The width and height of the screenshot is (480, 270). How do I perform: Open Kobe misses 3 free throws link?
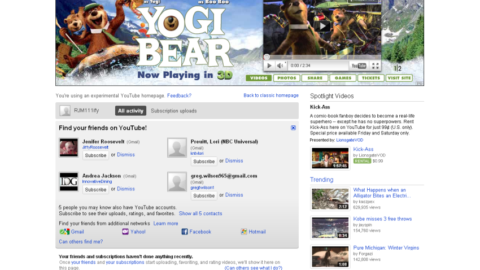382,219
